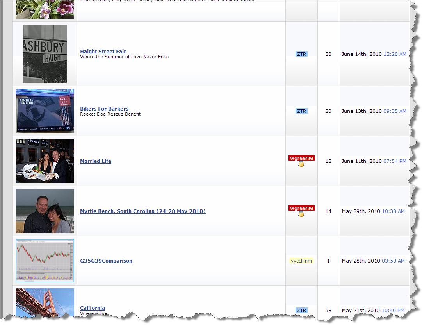The image size is (422, 325).
Task: Open ZTR profile in Bikers For Barkers row
Action: [x=301, y=111]
